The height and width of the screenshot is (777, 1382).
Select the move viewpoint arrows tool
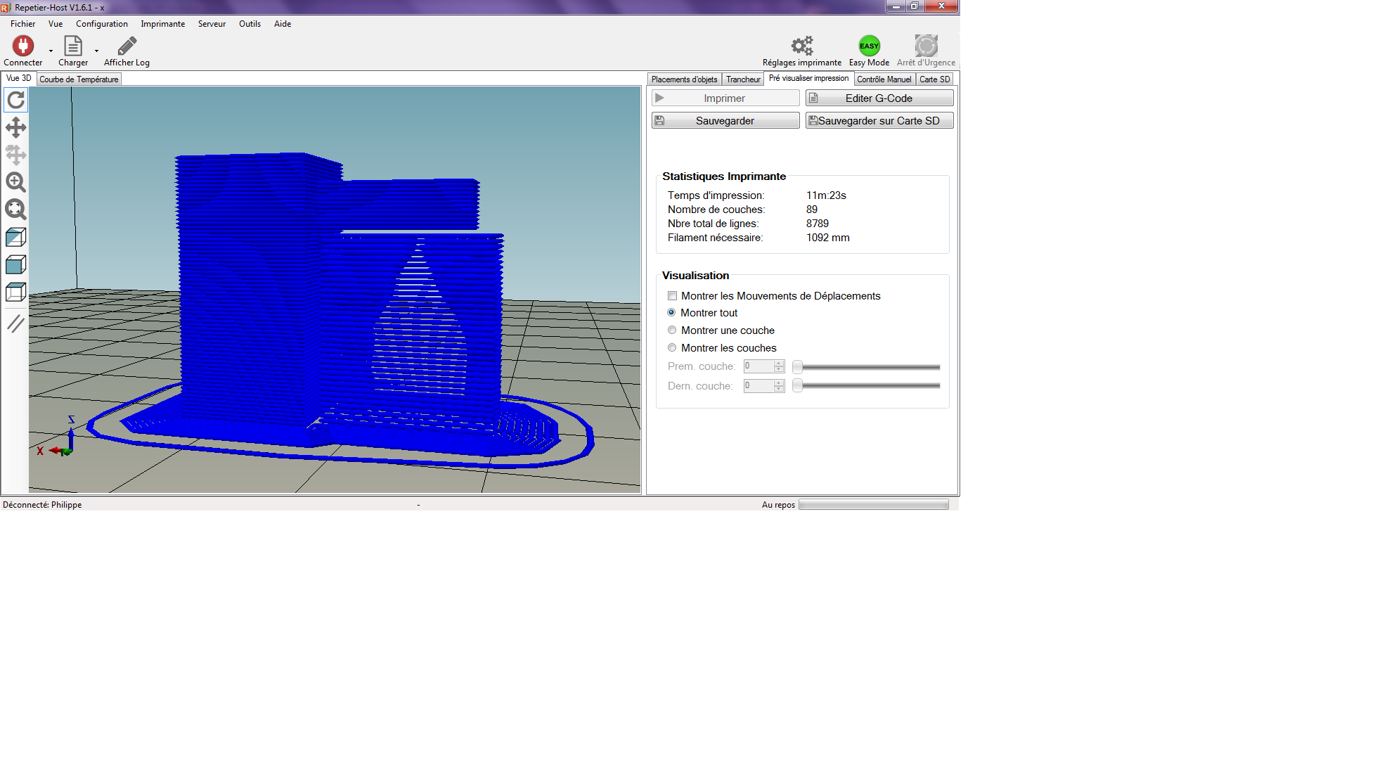(15, 128)
